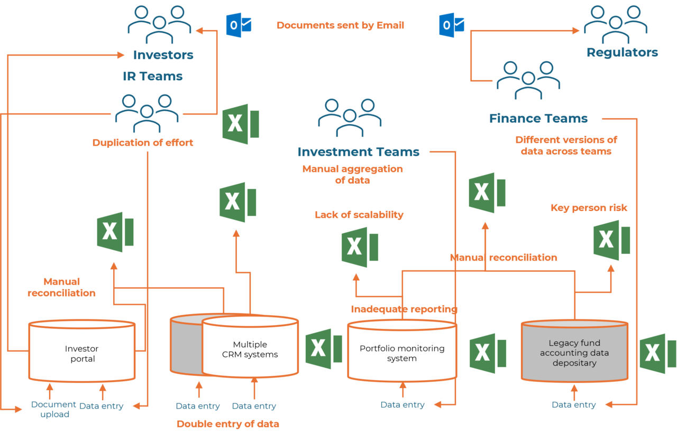Click the 'Double entry of data' text
The image size is (677, 435).
click(x=228, y=424)
